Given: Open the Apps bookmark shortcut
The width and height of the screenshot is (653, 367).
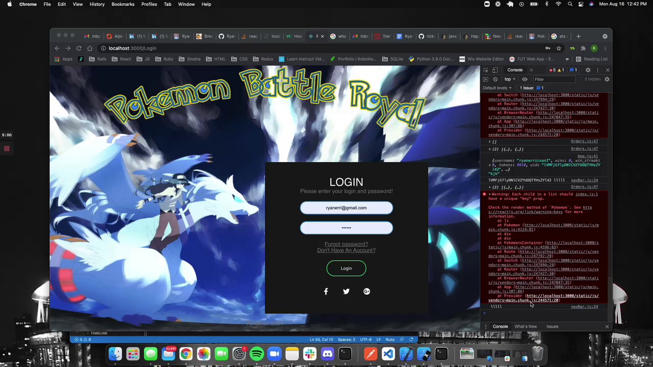Looking at the screenshot, I should click(64, 59).
